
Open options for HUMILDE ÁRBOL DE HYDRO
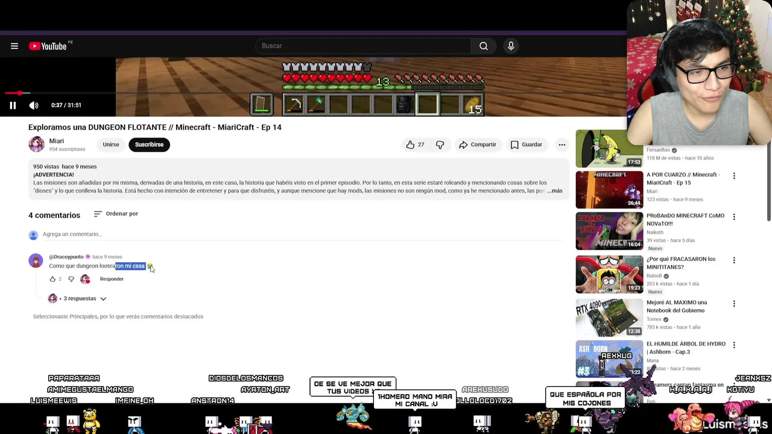pos(734,345)
